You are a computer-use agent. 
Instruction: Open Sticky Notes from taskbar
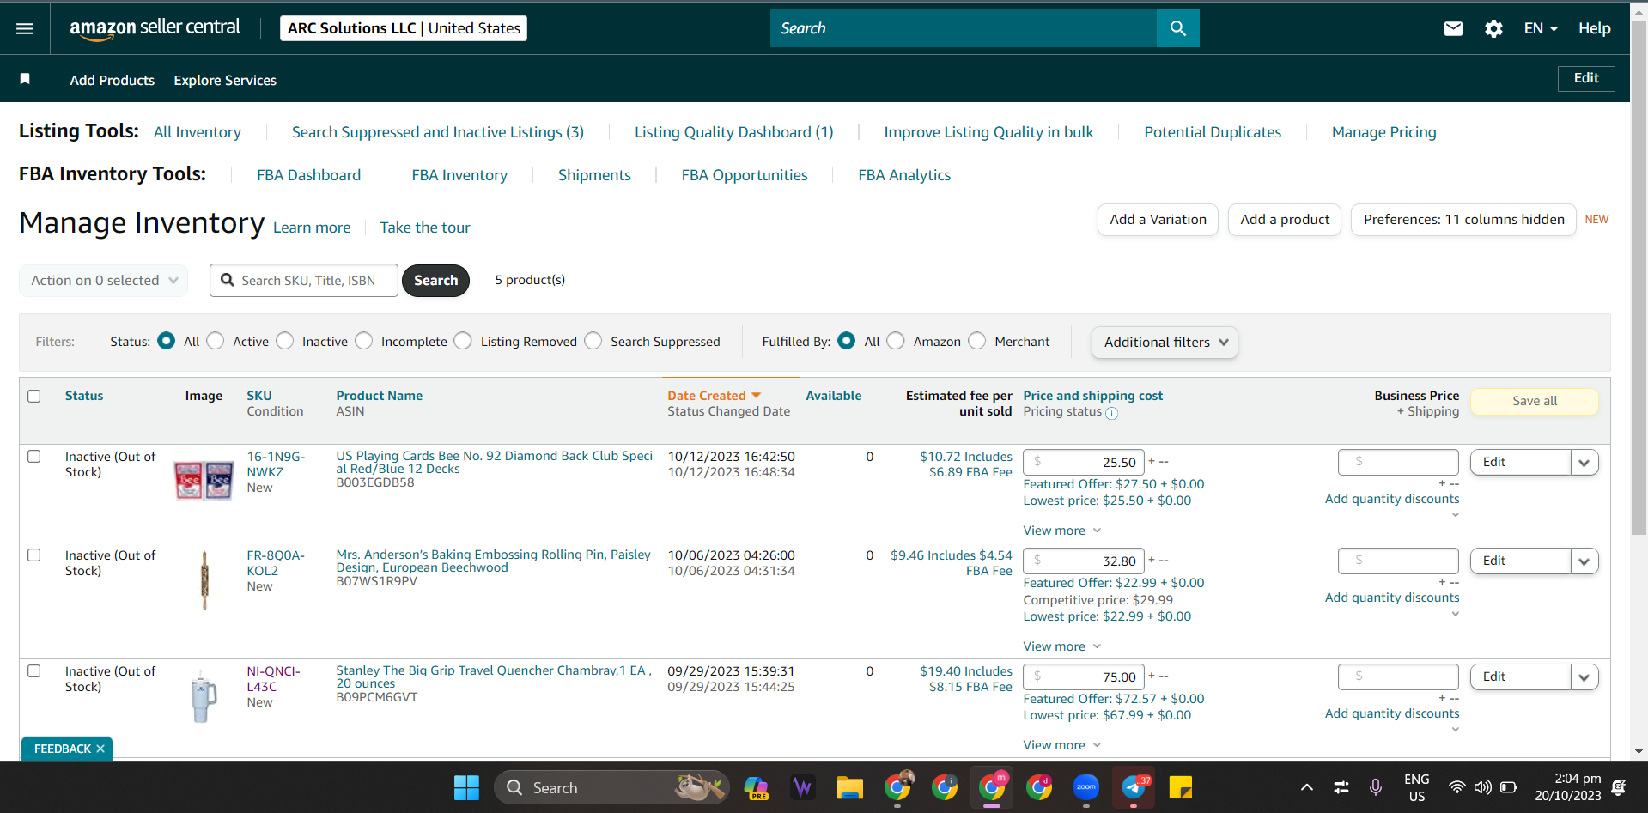[x=1181, y=787]
